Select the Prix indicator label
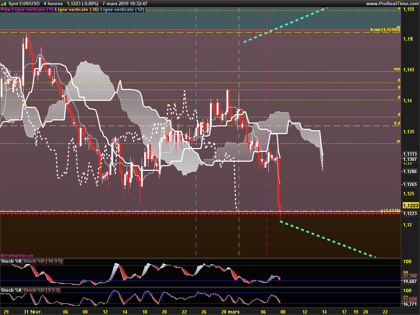This screenshot has height=315, width=420. [6, 10]
